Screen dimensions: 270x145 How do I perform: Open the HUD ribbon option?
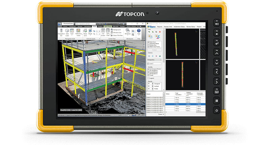(x=72, y=32)
